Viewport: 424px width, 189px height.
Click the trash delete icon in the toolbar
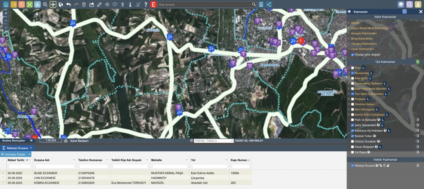point(84,5)
